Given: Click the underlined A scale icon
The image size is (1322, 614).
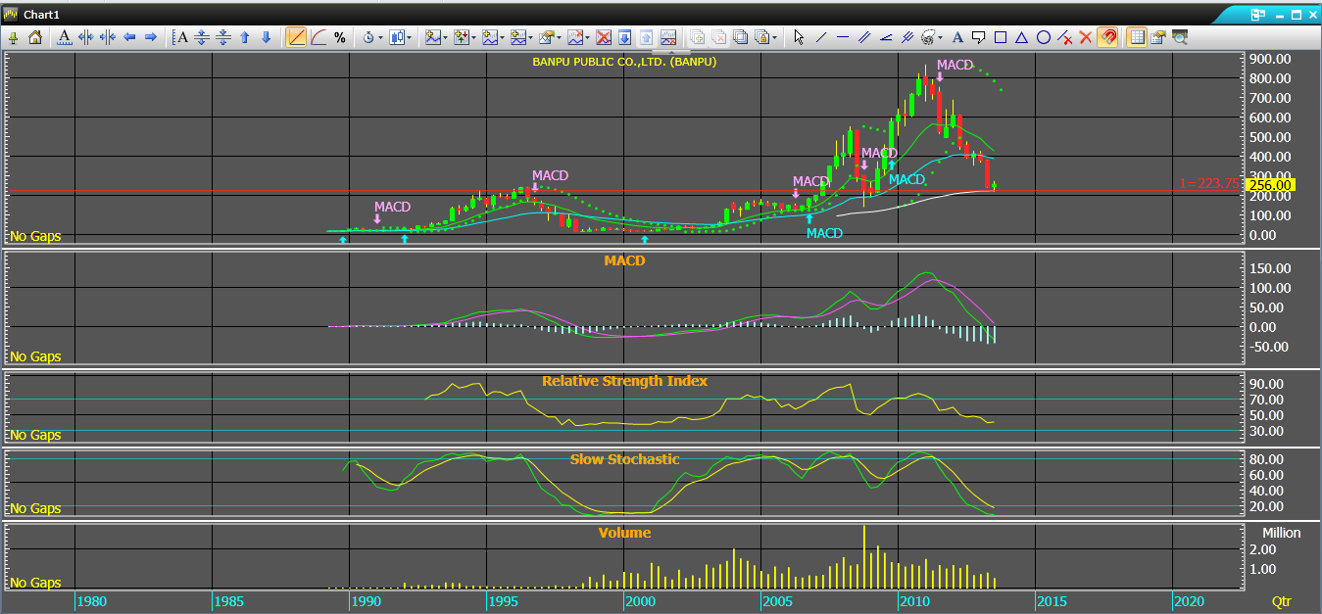Looking at the screenshot, I should pos(65,37).
